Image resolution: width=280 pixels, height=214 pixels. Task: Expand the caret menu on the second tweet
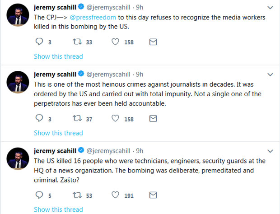click(270, 74)
